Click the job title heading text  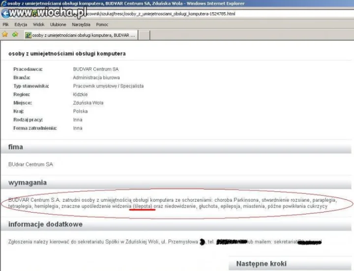click(x=67, y=54)
